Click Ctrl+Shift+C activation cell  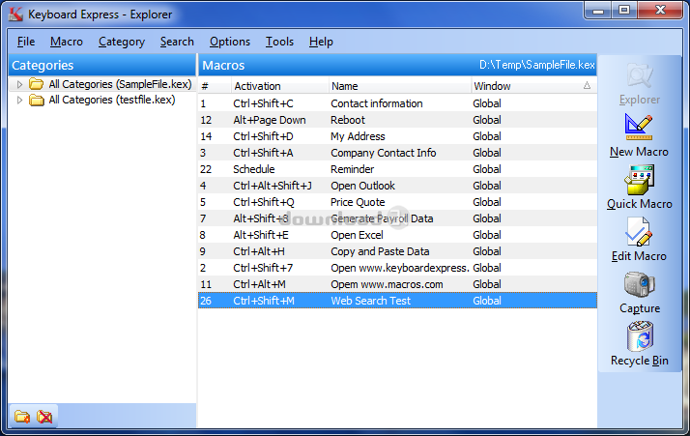coord(263,103)
